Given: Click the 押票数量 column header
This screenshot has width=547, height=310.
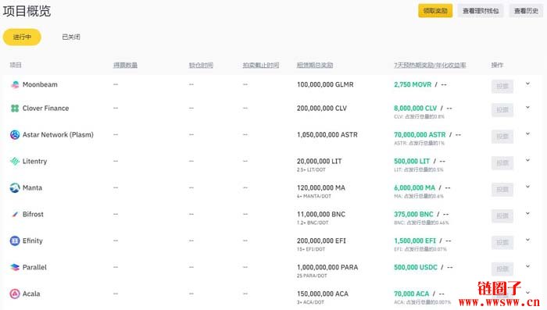Looking at the screenshot, I should 125,66.
